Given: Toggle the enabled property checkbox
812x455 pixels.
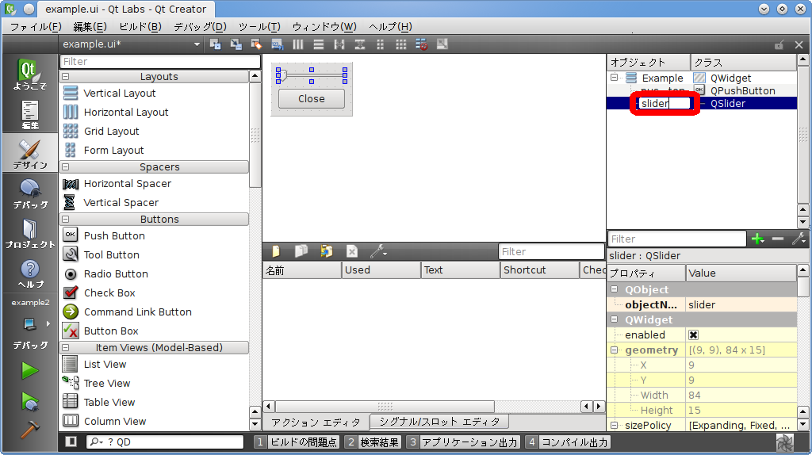Looking at the screenshot, I should click(693, 335).
